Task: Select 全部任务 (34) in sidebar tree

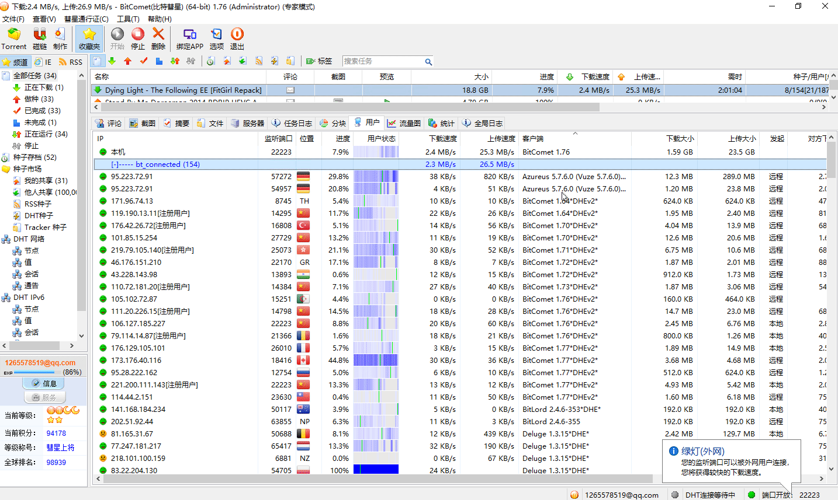Action: 34,75
